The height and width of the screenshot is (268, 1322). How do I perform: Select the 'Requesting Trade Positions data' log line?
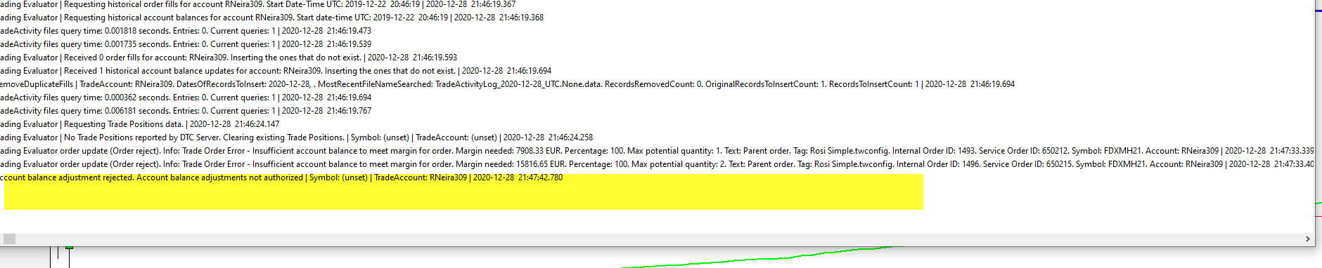point(140,124)
